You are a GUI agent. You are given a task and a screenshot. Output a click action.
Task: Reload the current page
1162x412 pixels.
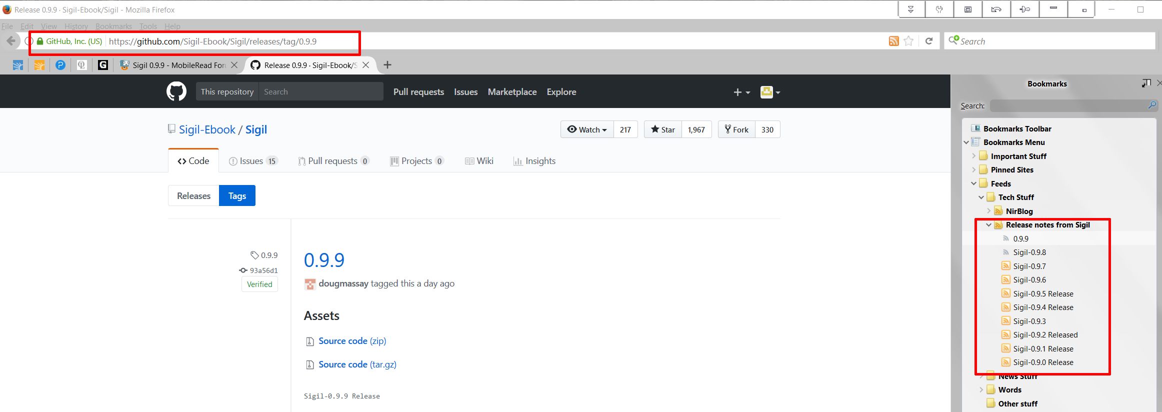click(x=929, y=41)
